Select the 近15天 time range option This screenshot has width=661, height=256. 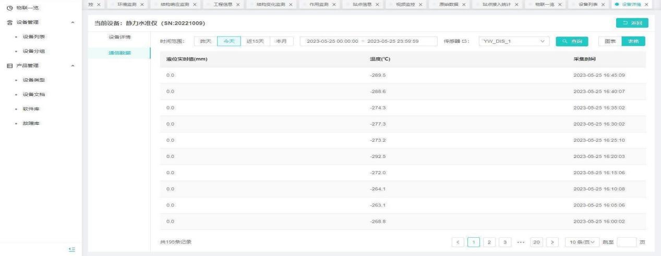click(255, 41)
